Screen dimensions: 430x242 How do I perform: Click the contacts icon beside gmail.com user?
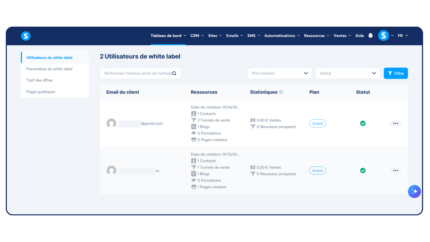[194, 114]
